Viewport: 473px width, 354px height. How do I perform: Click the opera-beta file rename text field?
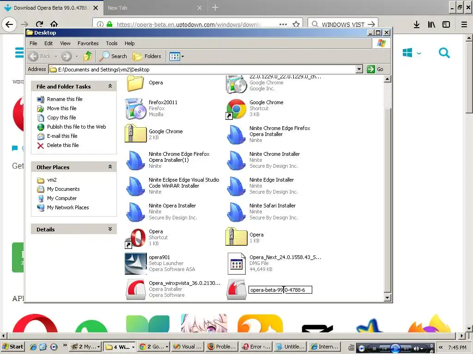click(x=280, y=290)
